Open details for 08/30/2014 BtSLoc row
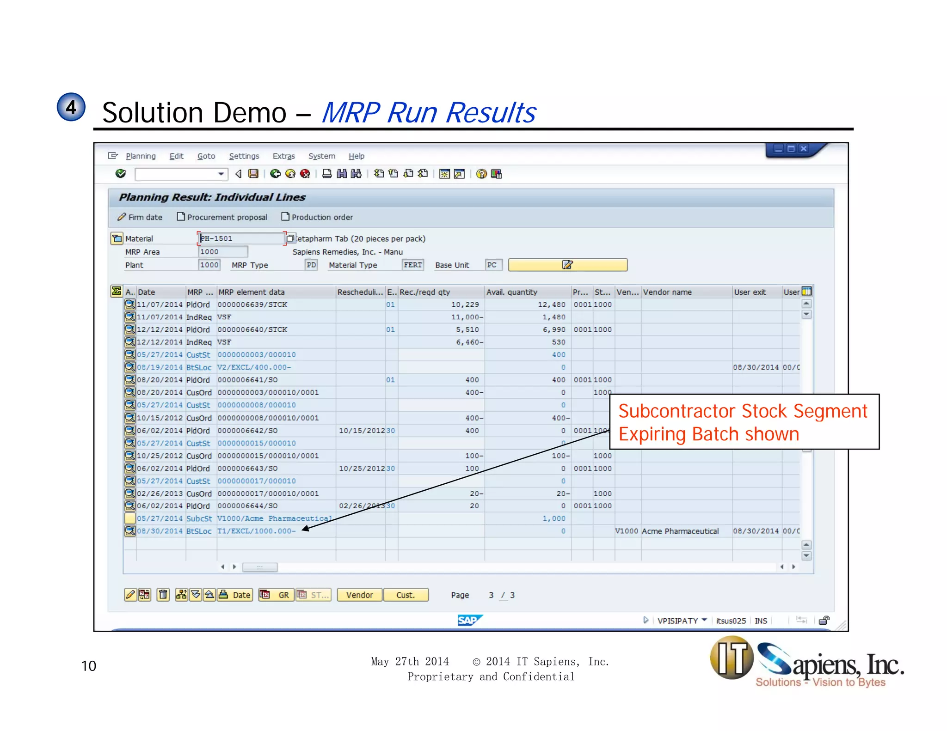The width and height of the screenshot is (947, 731). [x=130, y=531]
